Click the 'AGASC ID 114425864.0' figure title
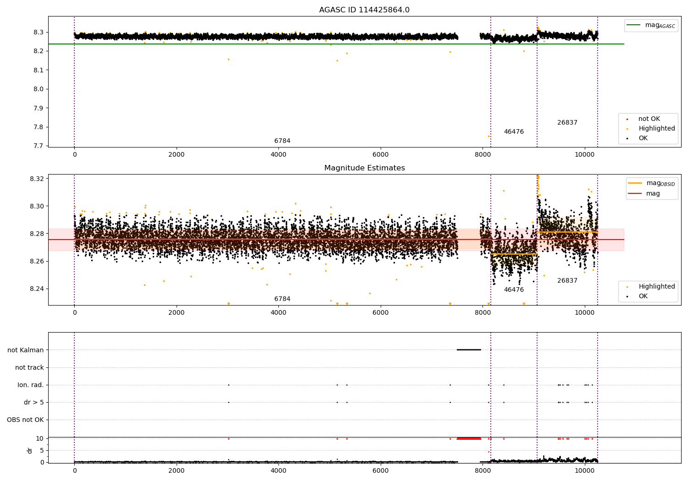Image resolution: width=688 pixels, height=481 pixels. [364, 10]
